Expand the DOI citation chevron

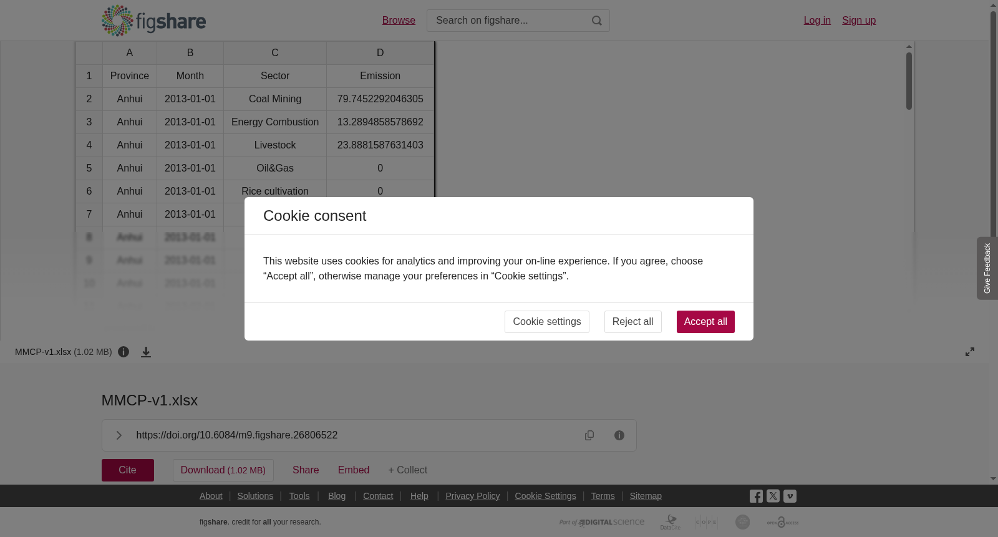(x=119, y=435)
